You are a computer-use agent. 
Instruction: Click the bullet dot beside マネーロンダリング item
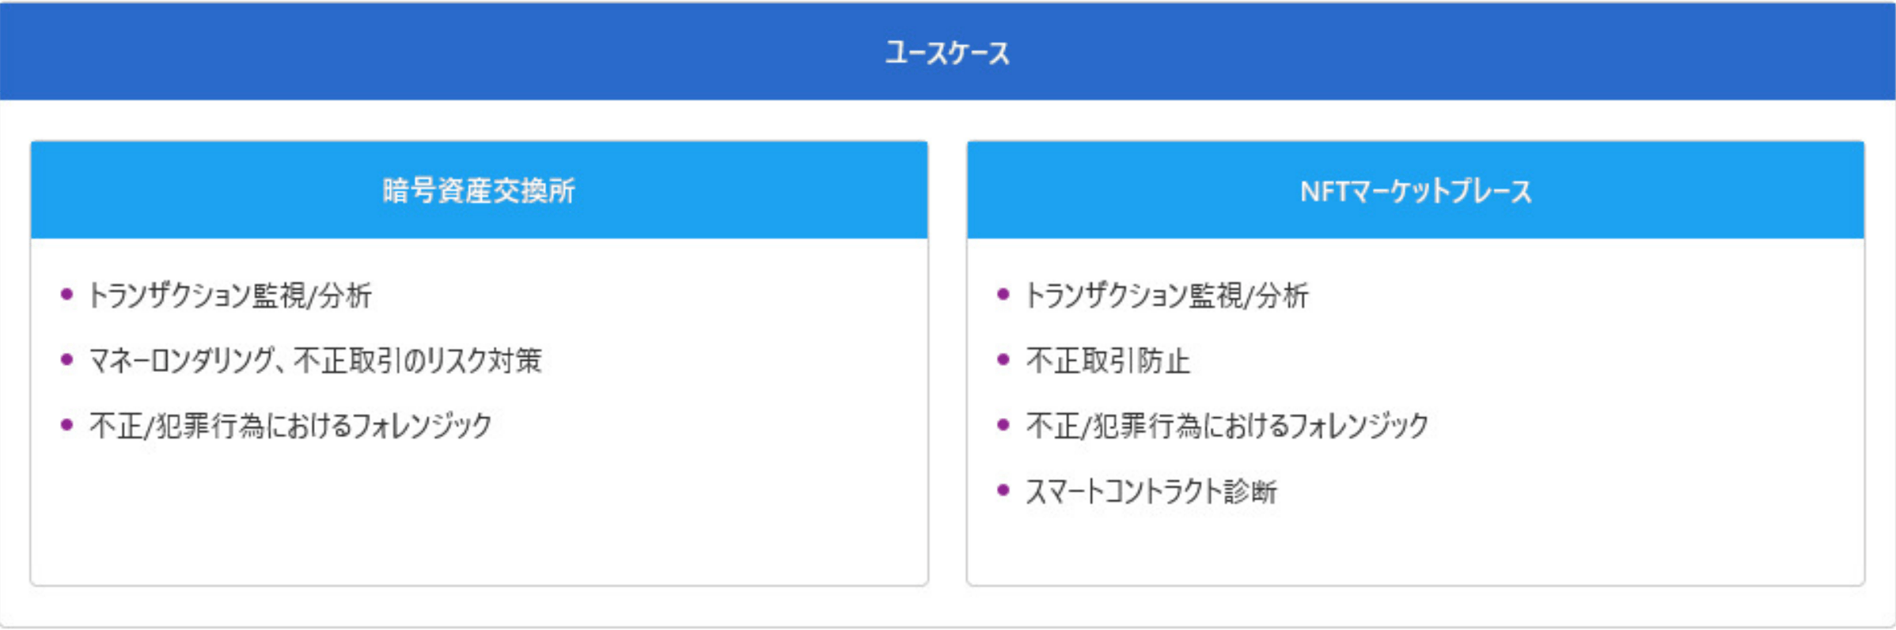point(67,360)
